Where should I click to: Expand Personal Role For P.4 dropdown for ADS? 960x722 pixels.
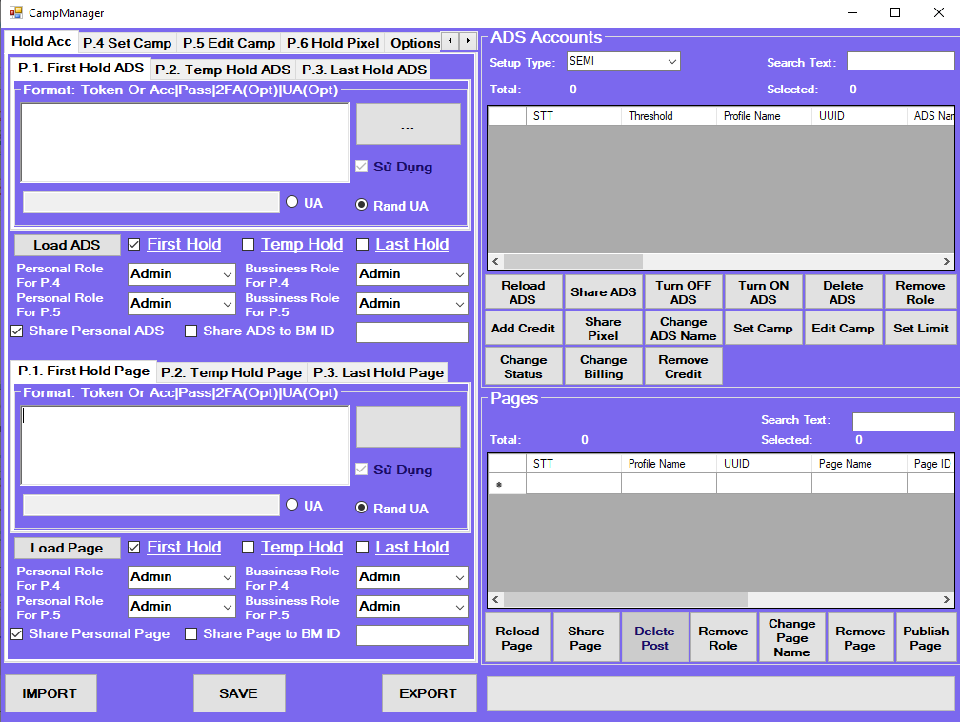click(181, 274)
